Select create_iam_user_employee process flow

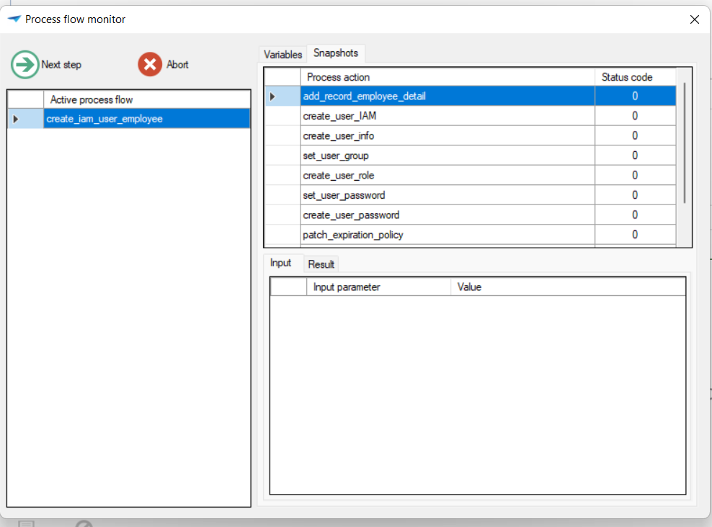(147, 119)
